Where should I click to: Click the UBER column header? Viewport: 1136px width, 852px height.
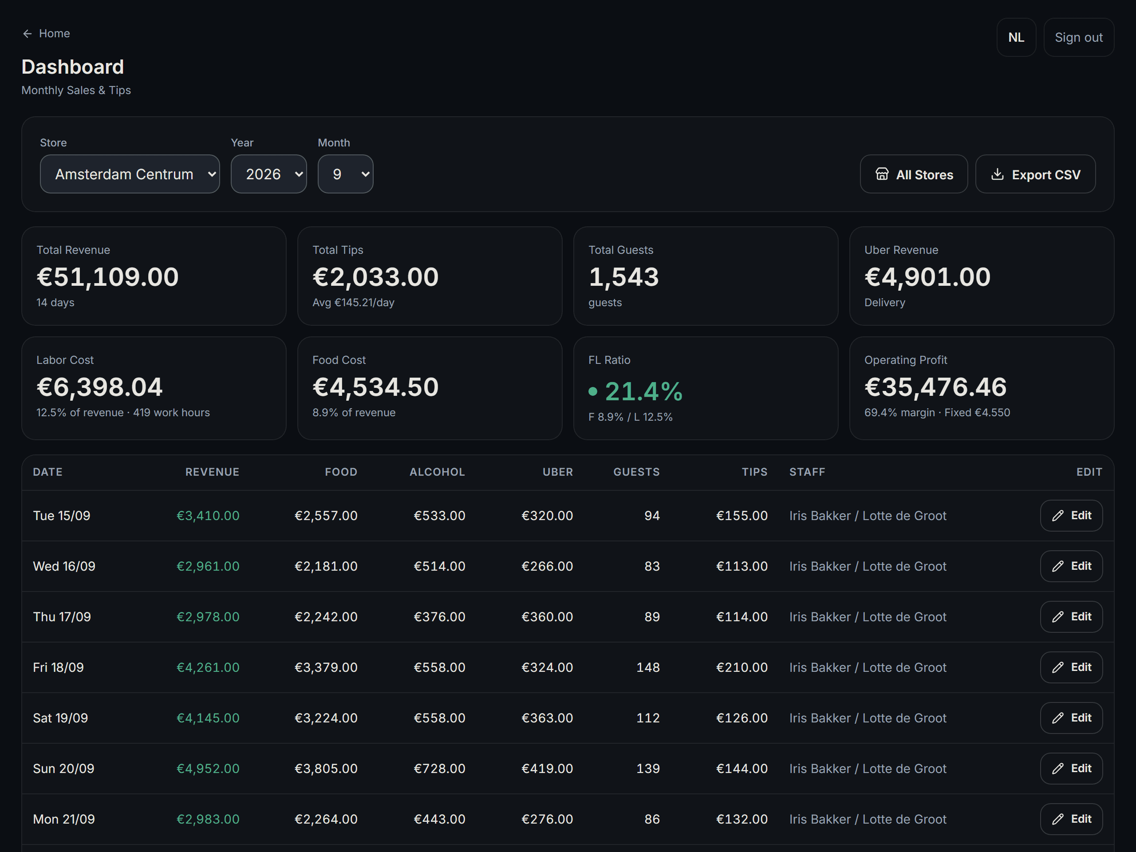(558, 472)
